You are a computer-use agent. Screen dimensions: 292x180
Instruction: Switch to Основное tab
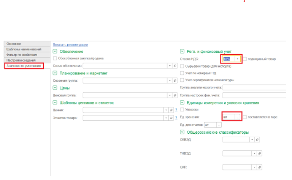[x=14, y=44]
